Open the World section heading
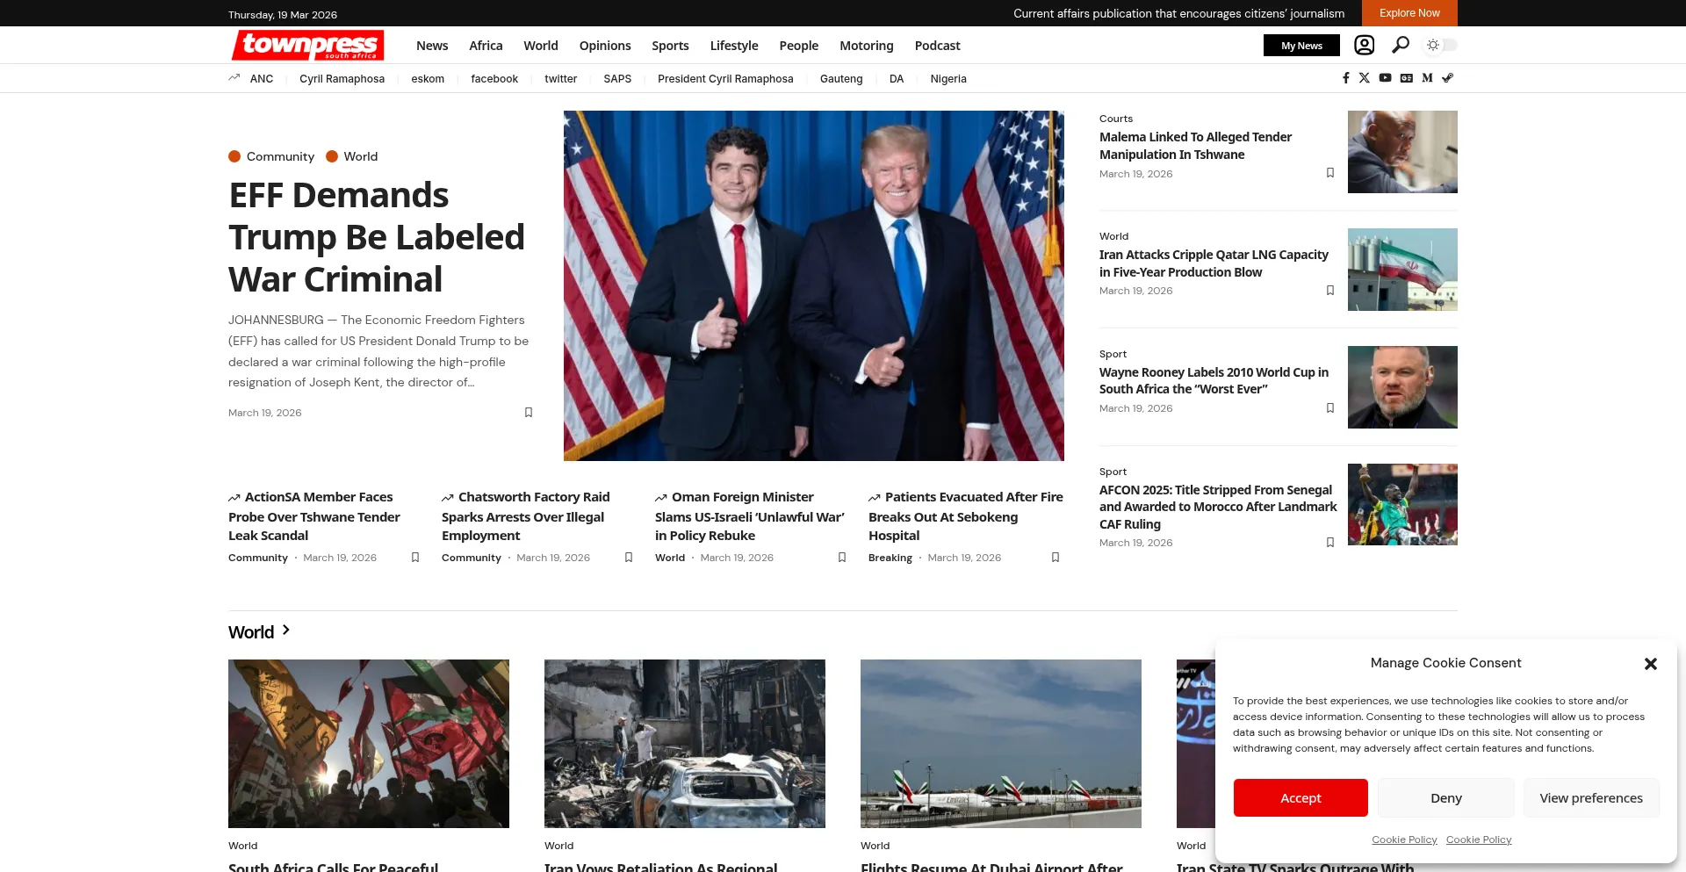The height and width of the screenshot is (872, 1686). (251, 632)
